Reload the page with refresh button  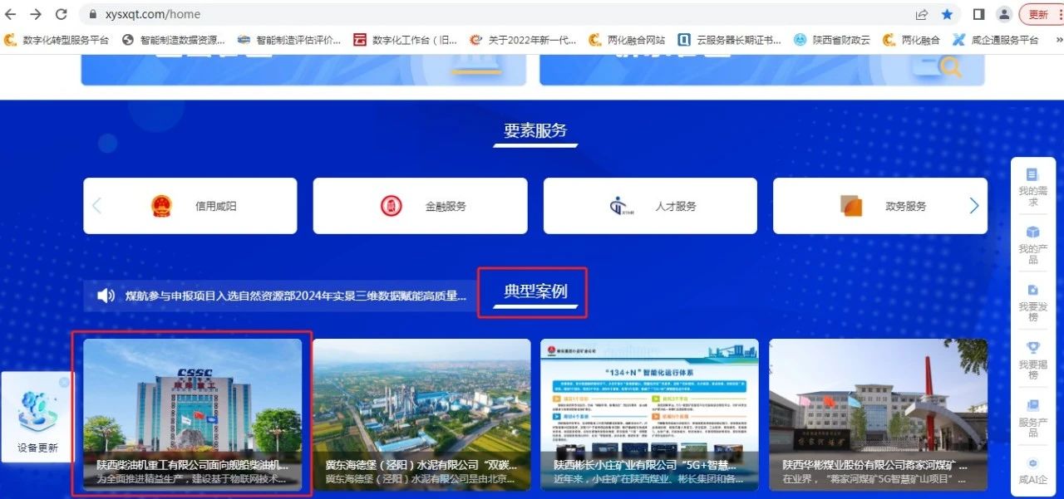pos(61,14)
